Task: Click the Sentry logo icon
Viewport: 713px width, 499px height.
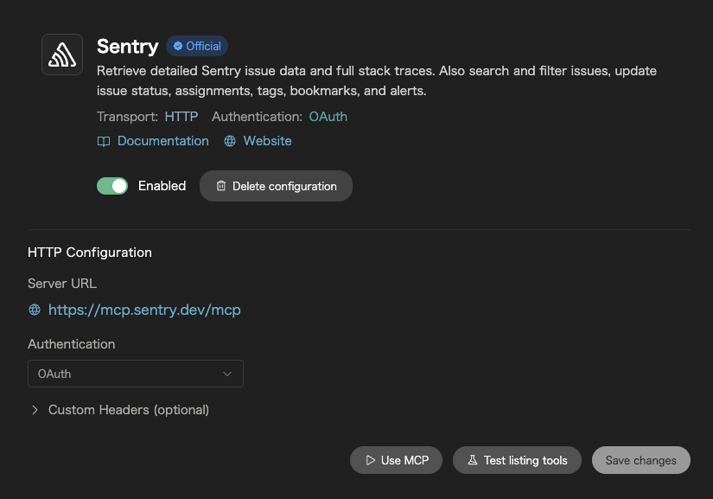Action: (x=62, y=54)
